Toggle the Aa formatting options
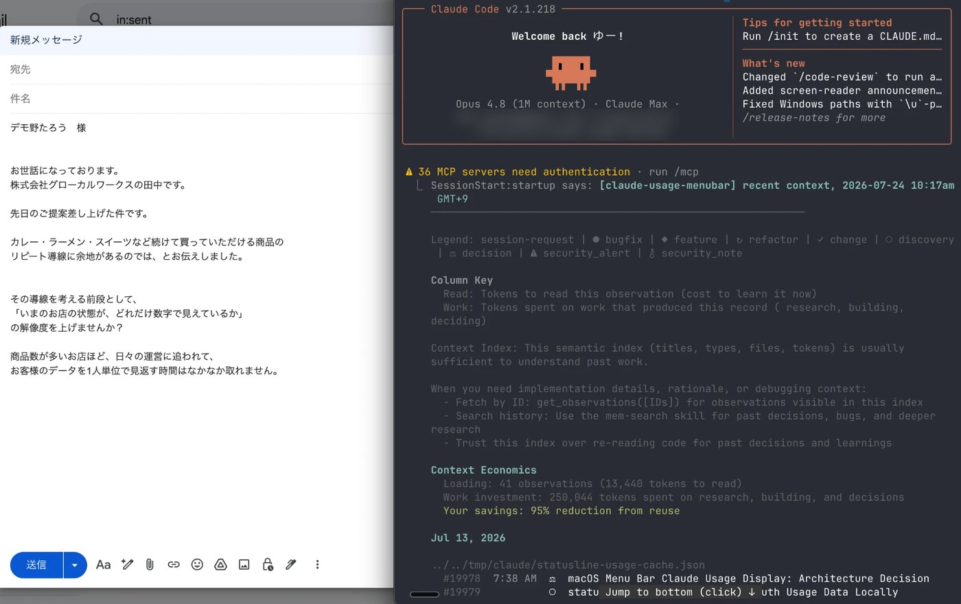Viewport: 961px width, 604px height. coord(103,565)
